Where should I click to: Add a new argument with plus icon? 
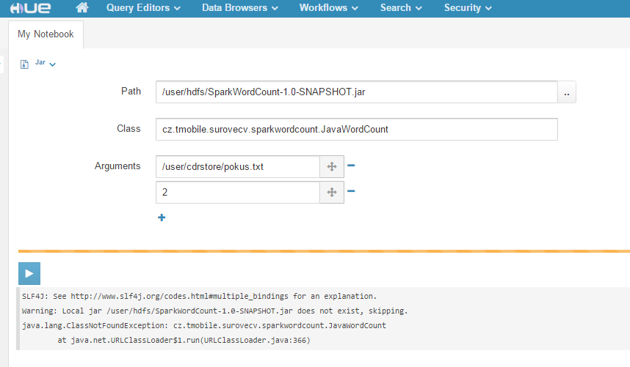coord(162,218)
